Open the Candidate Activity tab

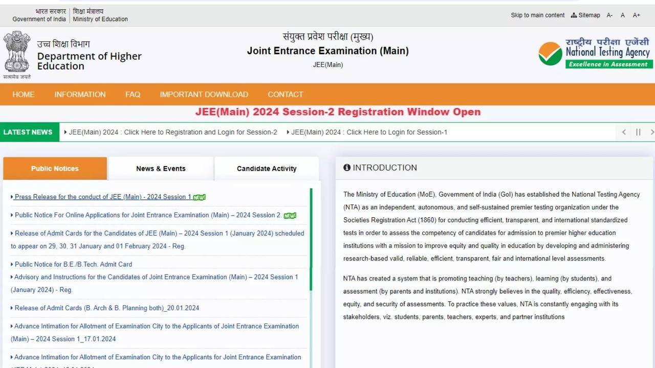pyautogui.click(x=266, y=168)
